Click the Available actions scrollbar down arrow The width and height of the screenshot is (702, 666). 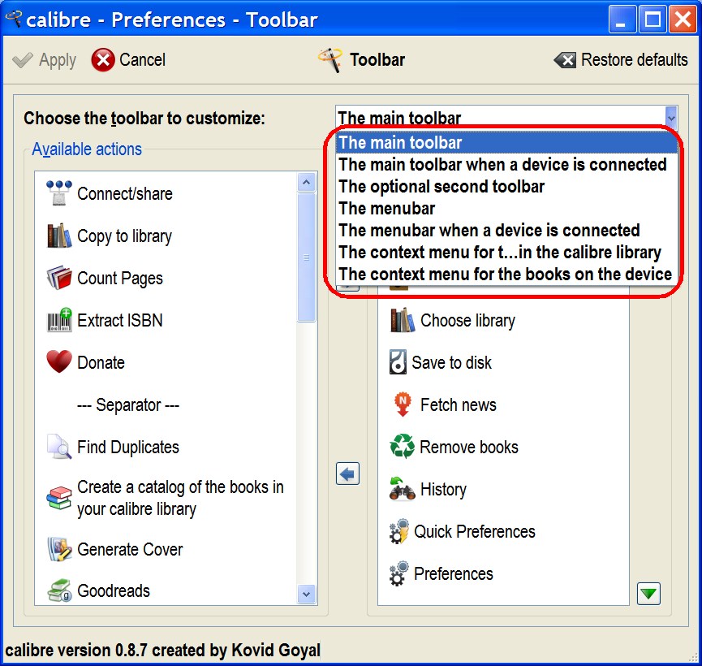pyautogui.click(x=307, y=595)
